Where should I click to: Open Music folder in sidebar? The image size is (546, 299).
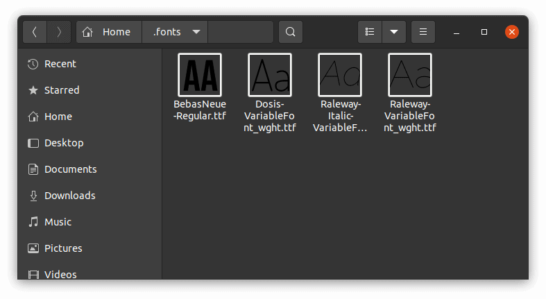pos(58,222)
